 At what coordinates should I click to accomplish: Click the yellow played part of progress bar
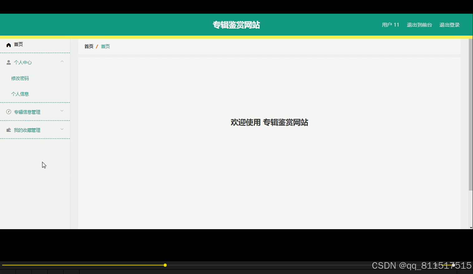pyautogui.click(x=83, y=265)
